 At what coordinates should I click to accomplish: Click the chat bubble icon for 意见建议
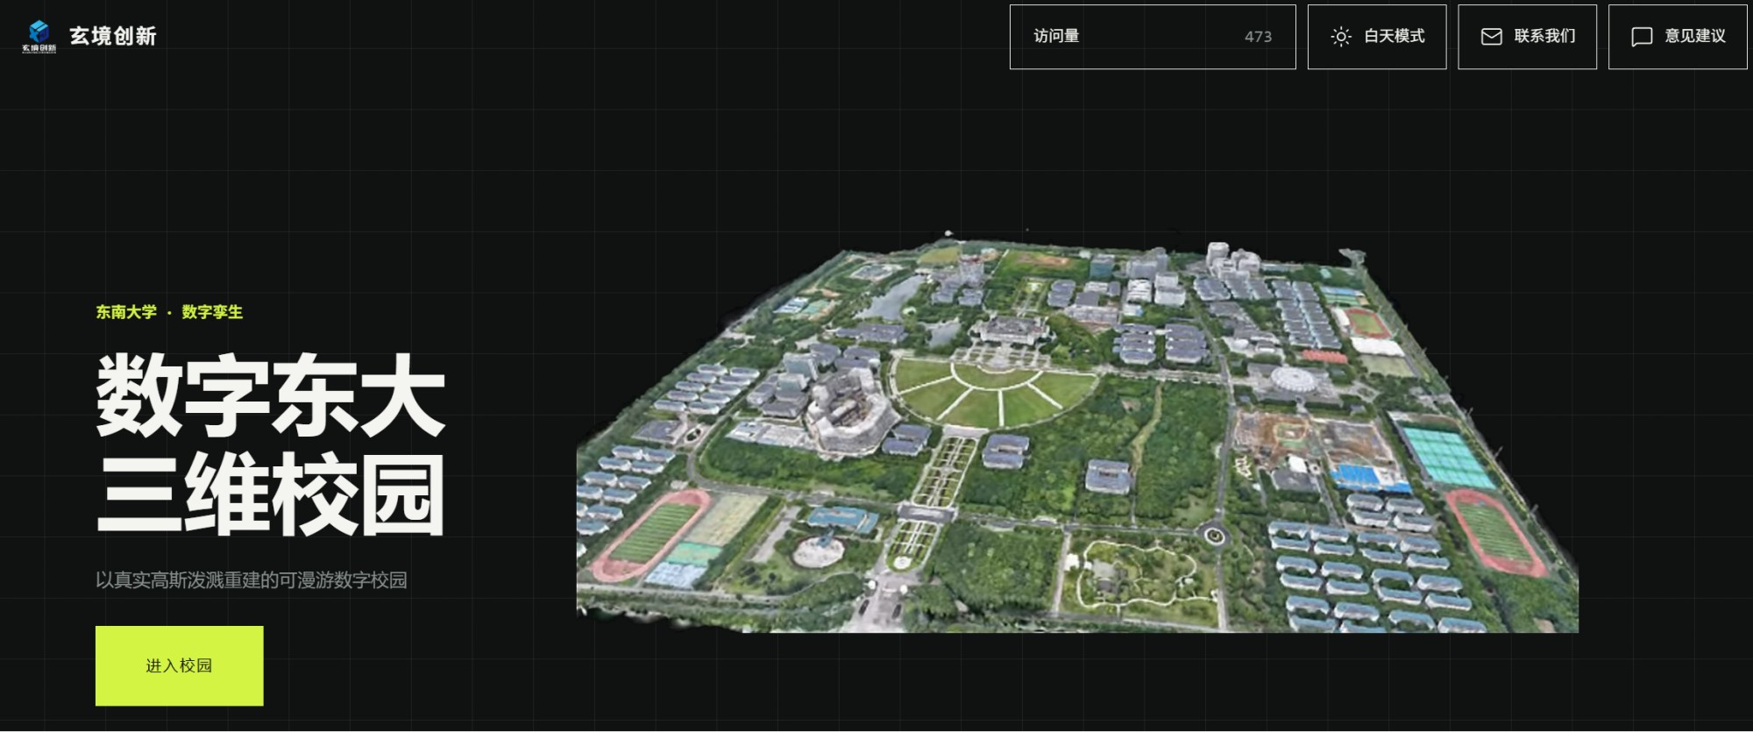(1642, 37)
